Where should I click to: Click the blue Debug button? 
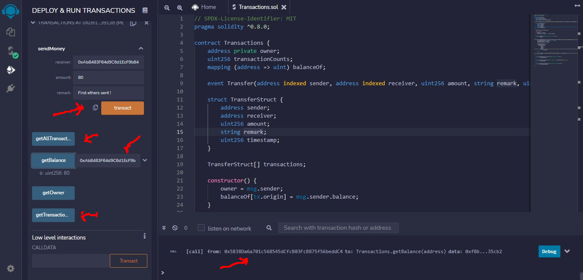(x=549, y=251)
